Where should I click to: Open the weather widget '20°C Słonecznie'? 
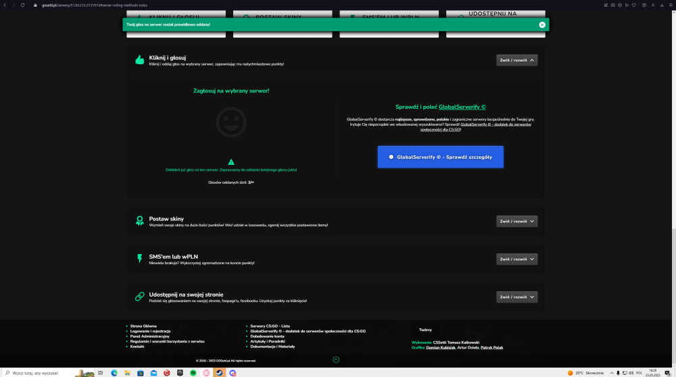585,373
